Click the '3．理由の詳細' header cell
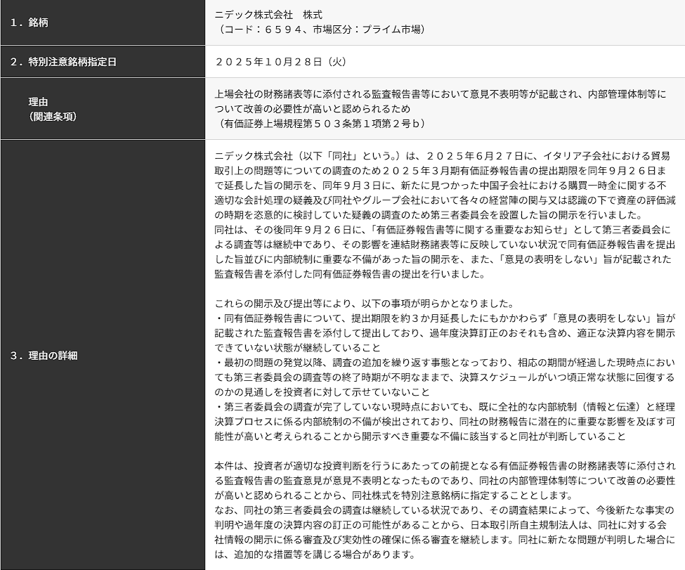Viewport: 685px width, 570px height. point(103,355)
